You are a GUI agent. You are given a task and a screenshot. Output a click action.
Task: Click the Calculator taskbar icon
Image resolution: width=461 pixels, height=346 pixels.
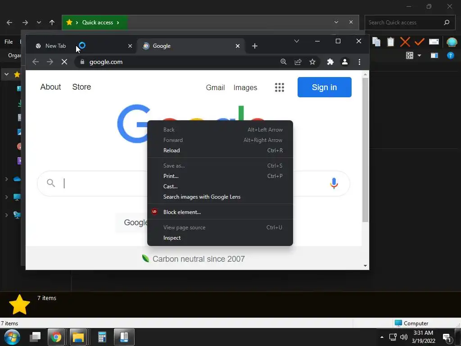pyautogui.click(x=102, y=337)
